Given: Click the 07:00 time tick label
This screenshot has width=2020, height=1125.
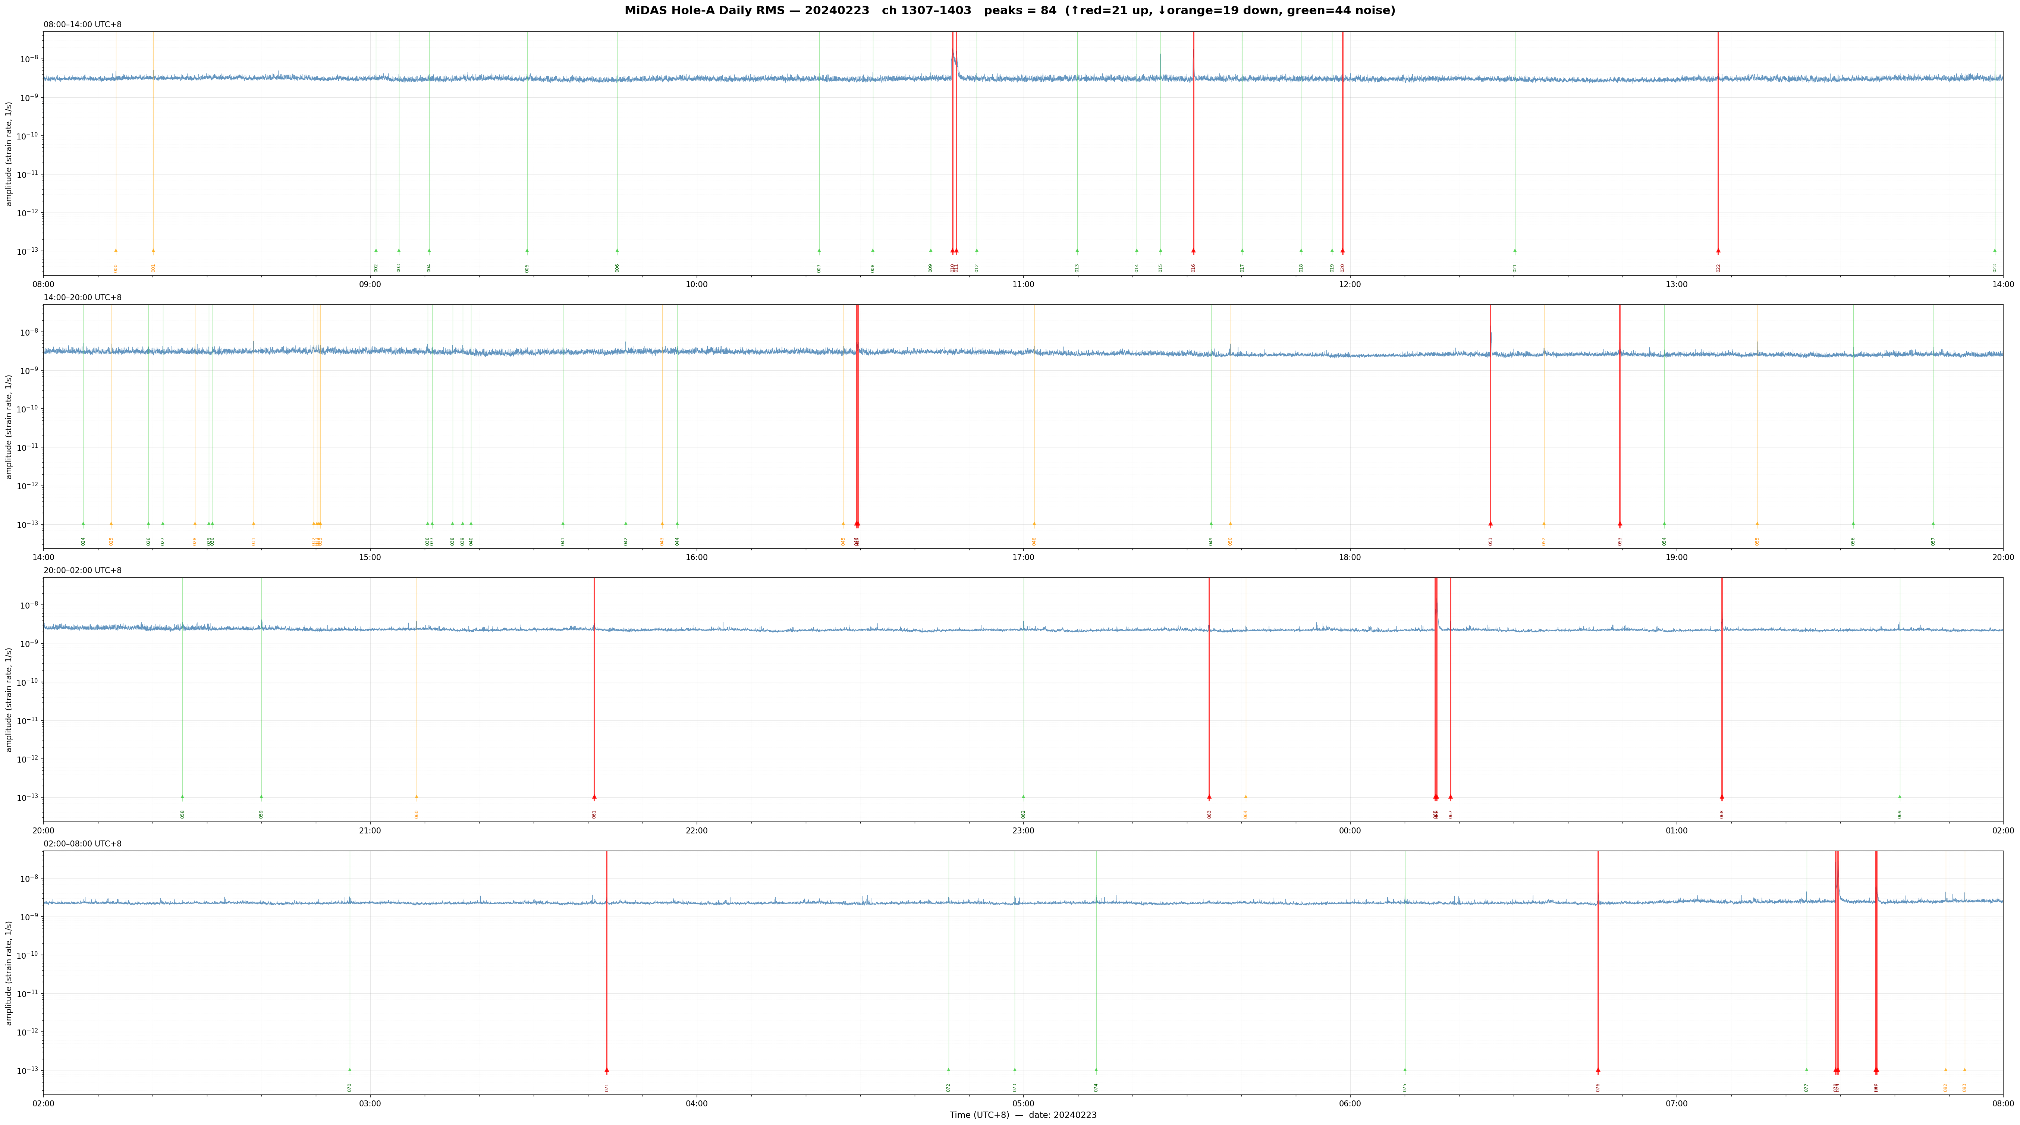Looking at the screenshot, I should [x=1677, y=1104].
